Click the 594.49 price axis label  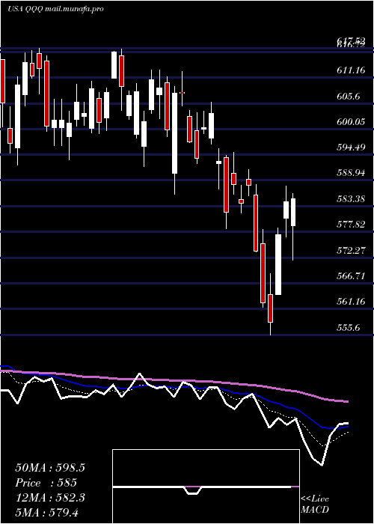point(351,147)
